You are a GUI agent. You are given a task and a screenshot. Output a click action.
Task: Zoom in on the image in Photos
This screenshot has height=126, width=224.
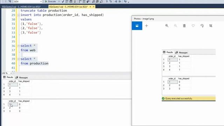pos(167,26)
